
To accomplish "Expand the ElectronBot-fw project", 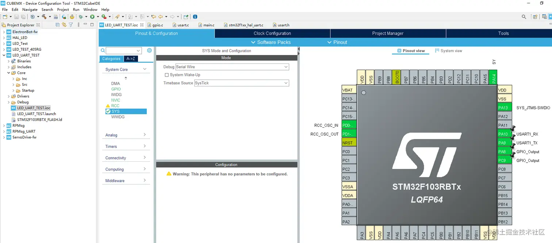I will (4, 32).
